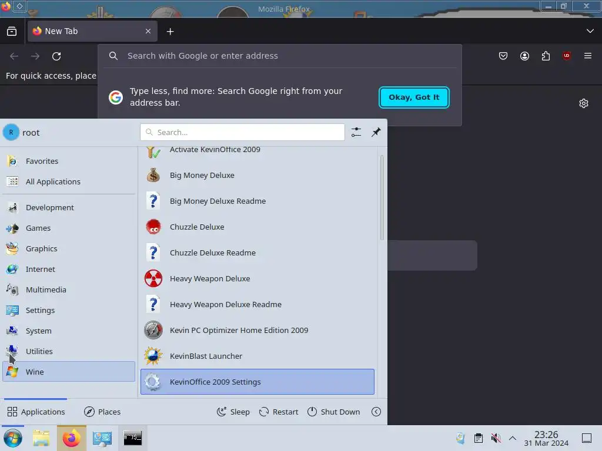This screenshot has height=451, width=602.
Task: Run Activate KevinOffice 2009
Action: 257,152
